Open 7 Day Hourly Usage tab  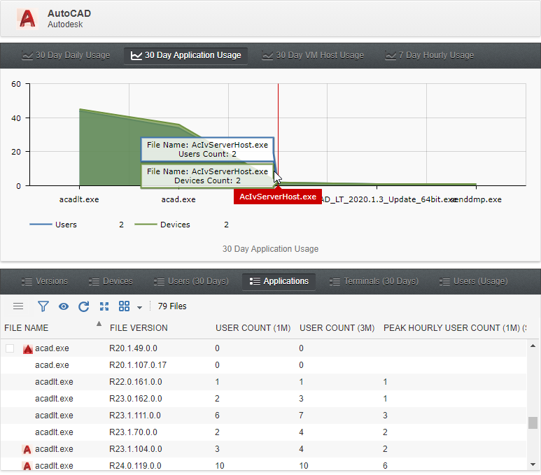429,55
